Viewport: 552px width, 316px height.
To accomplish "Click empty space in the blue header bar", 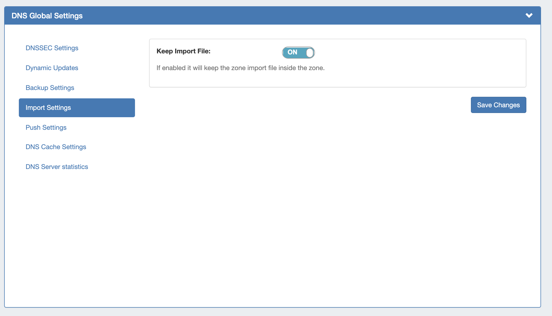I will [288, 16].
